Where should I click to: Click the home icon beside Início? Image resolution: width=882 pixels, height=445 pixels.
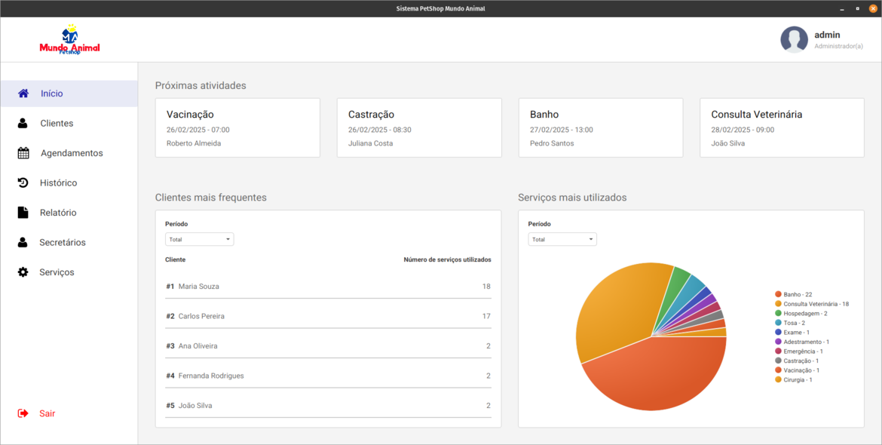click(x=23, y=94)
